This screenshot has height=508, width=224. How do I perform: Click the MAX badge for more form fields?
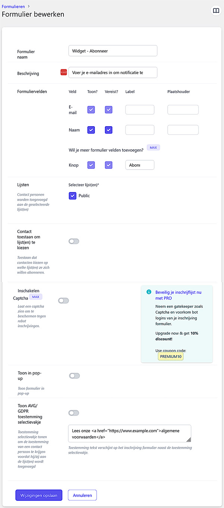[153, 148]
